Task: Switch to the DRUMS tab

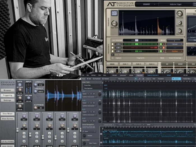Action: click(114, 75)
